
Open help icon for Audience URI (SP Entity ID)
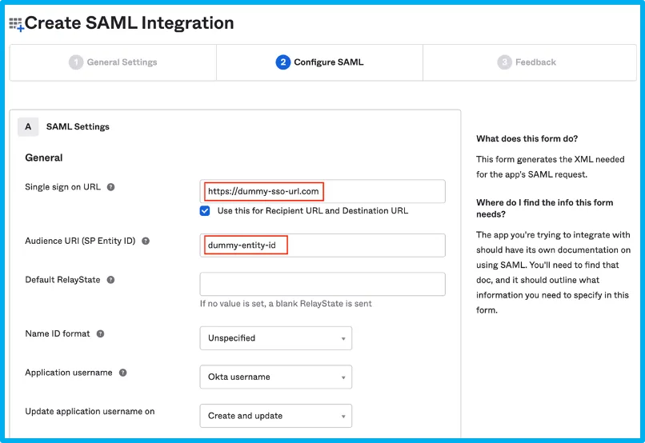146,241
